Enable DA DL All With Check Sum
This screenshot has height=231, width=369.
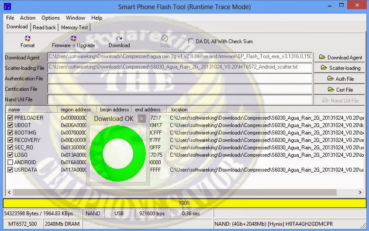[191, 41]
